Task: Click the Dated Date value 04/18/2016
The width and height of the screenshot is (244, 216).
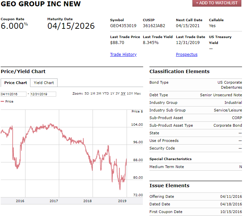Action: click(x=231, y=204)
